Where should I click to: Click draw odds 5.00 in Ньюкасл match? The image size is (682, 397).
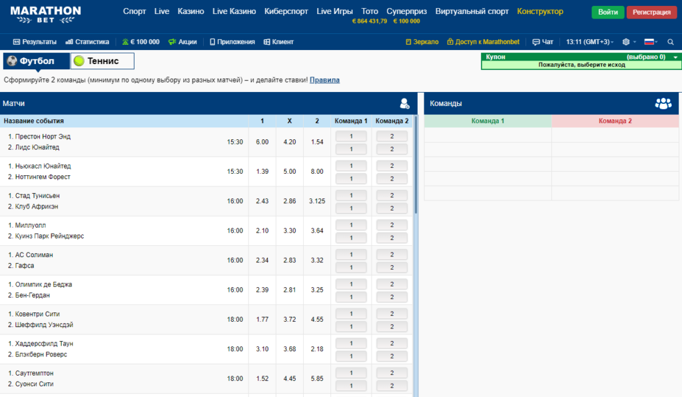click(x=290, y=171)
